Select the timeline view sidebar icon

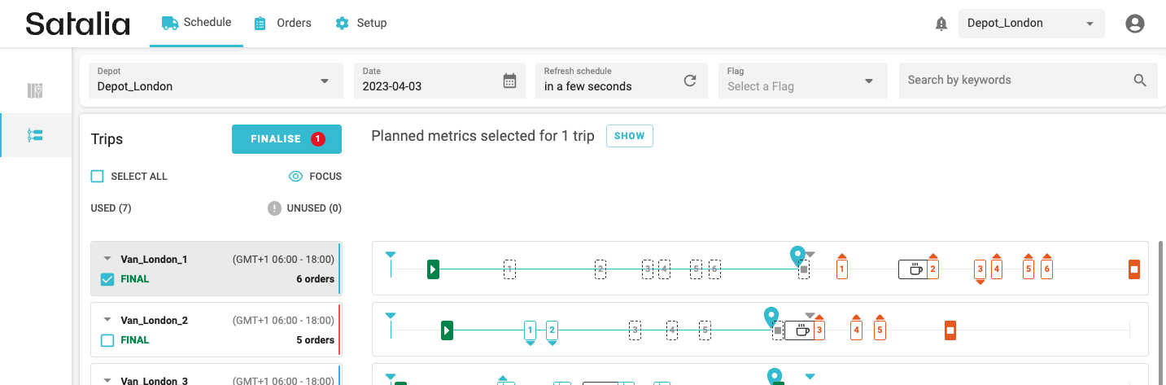click(35, 135)
